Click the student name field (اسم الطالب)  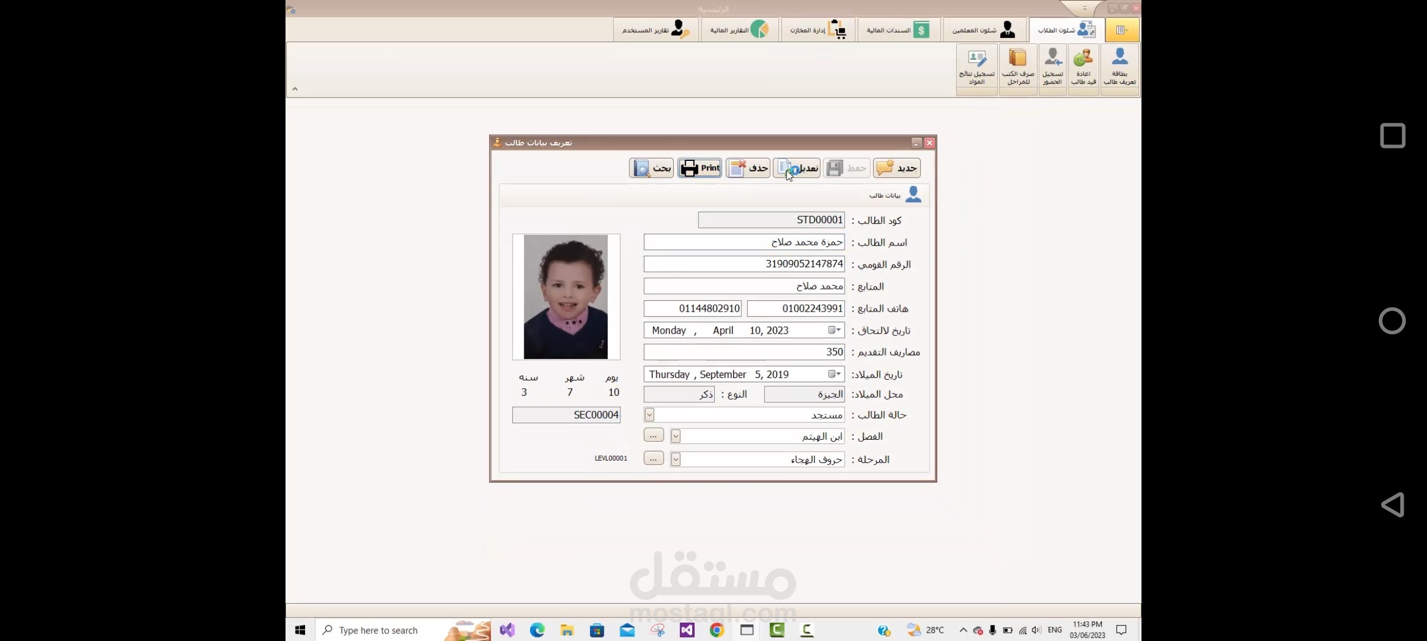click(x=744, y=242)
